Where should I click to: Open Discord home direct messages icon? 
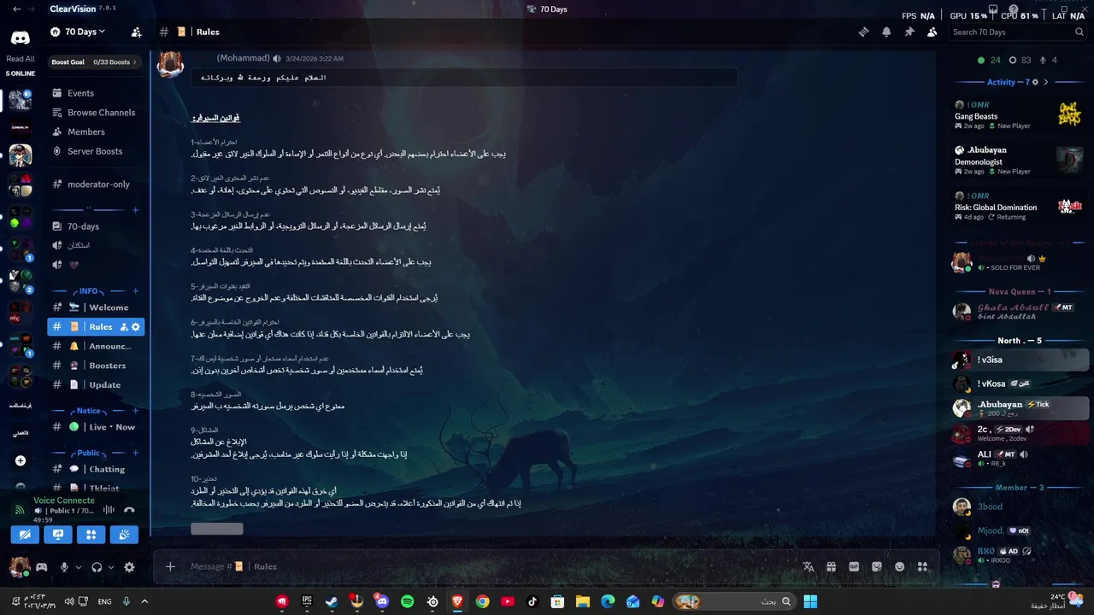20,38
